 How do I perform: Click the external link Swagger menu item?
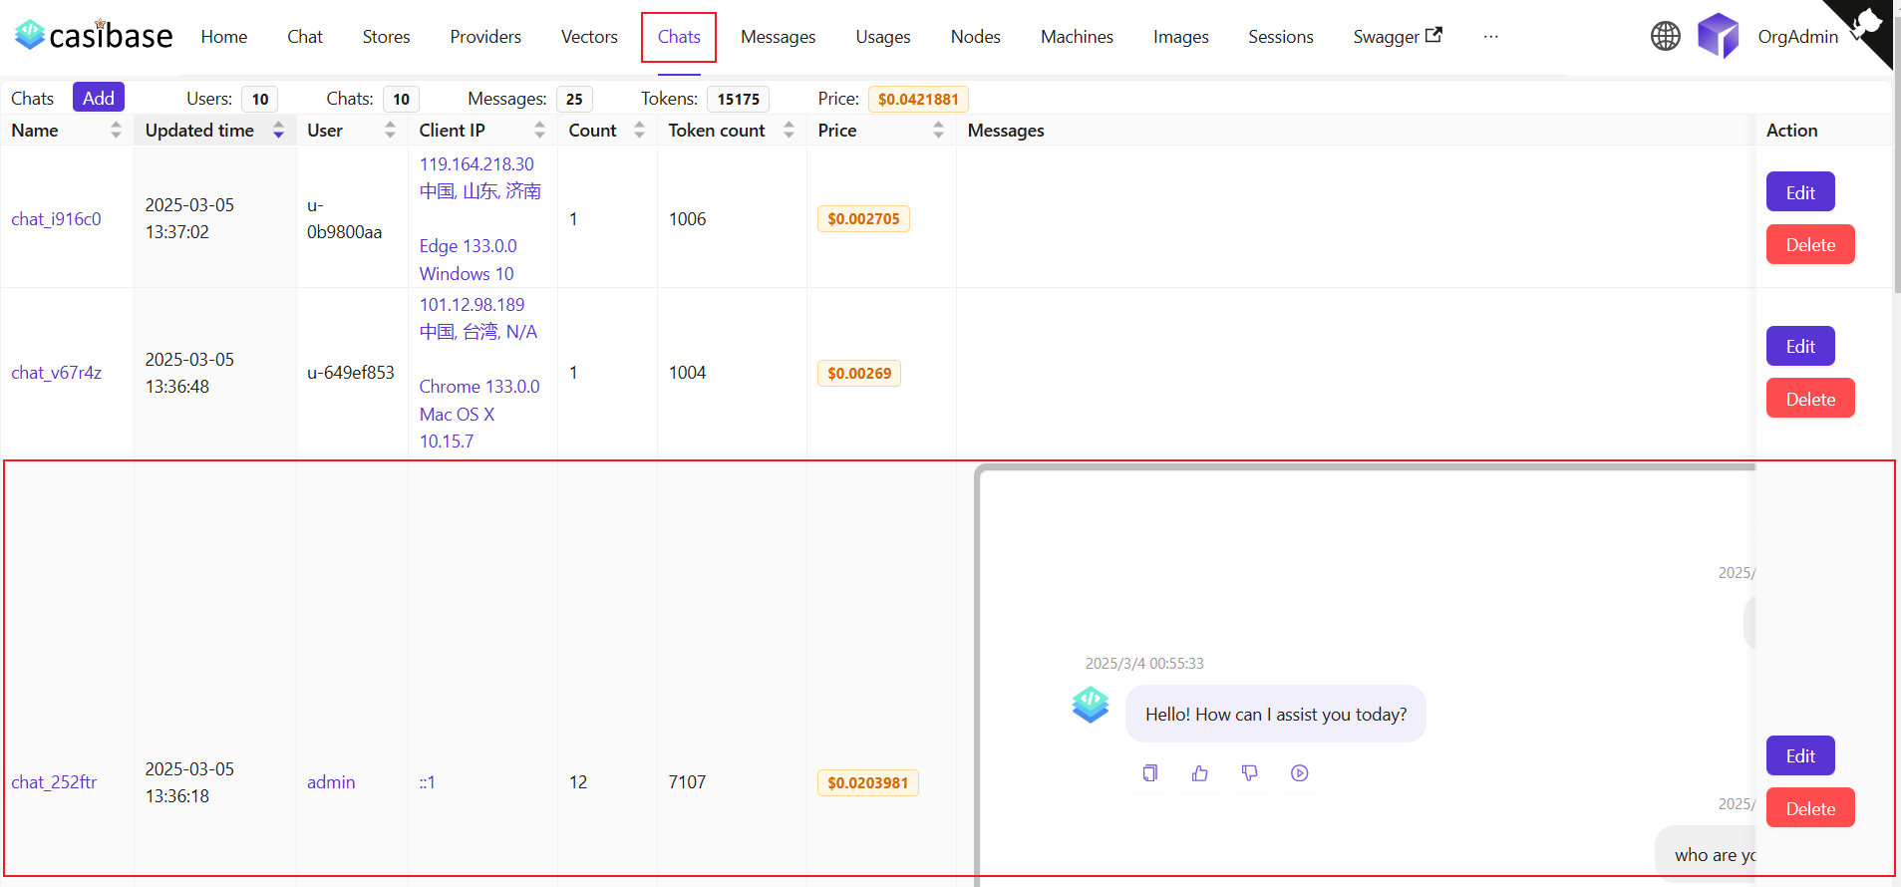click(x=1397, y=37)
